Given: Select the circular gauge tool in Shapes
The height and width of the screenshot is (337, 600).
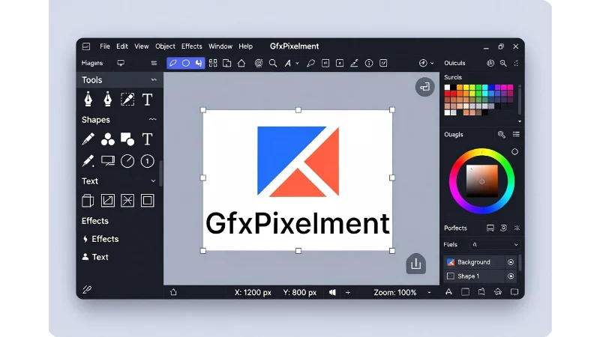Looking at the screenshot, I should (x=127, y=161).
